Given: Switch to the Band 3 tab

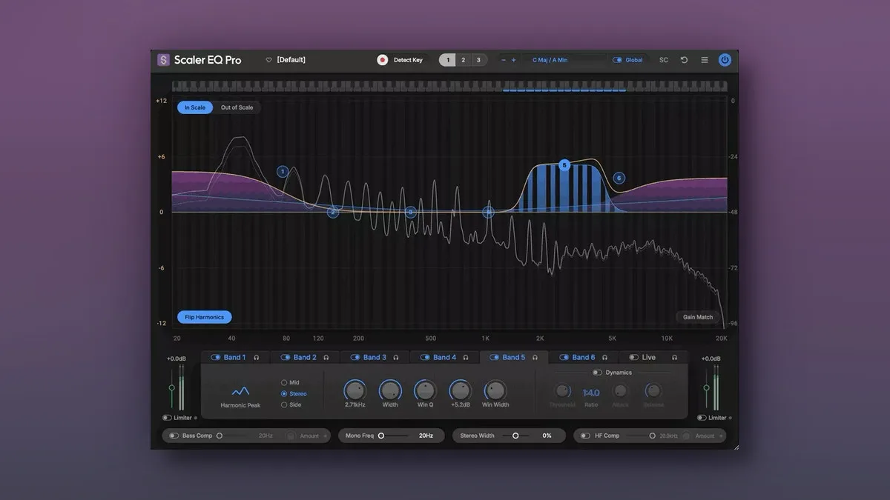Looking at the screenshot, I should point(375,358).
